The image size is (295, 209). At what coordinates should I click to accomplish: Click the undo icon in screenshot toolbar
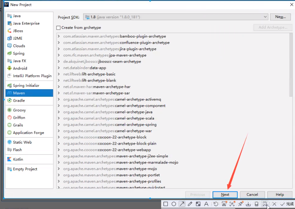pos(216,204)
